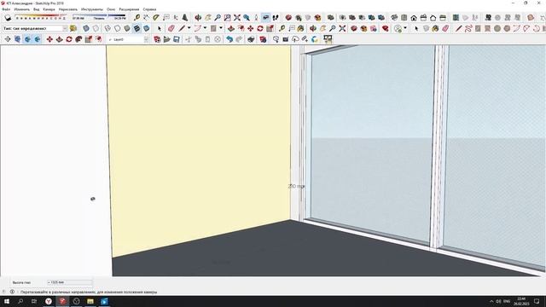The width and height of the screenshot is (546, 307).
Task: Switch to Wireframe style
Action: tap(107, 28)
